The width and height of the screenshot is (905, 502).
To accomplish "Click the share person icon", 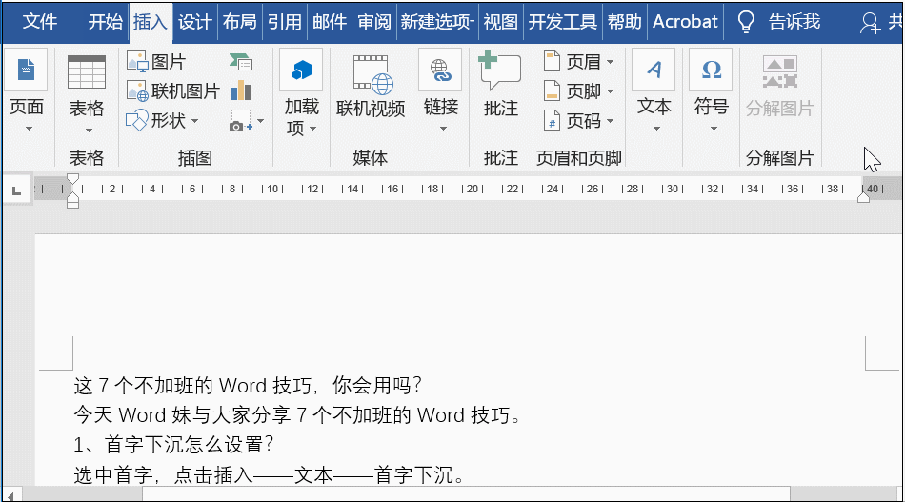I will point(870,23).
